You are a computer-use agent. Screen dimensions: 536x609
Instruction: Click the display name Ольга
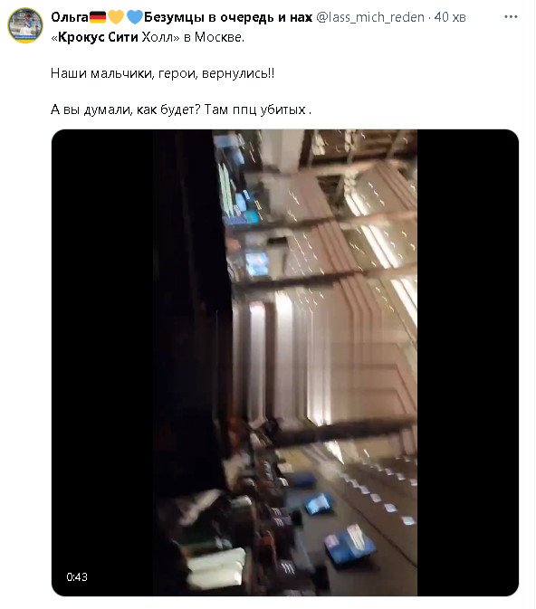click(x=70, y=17)
